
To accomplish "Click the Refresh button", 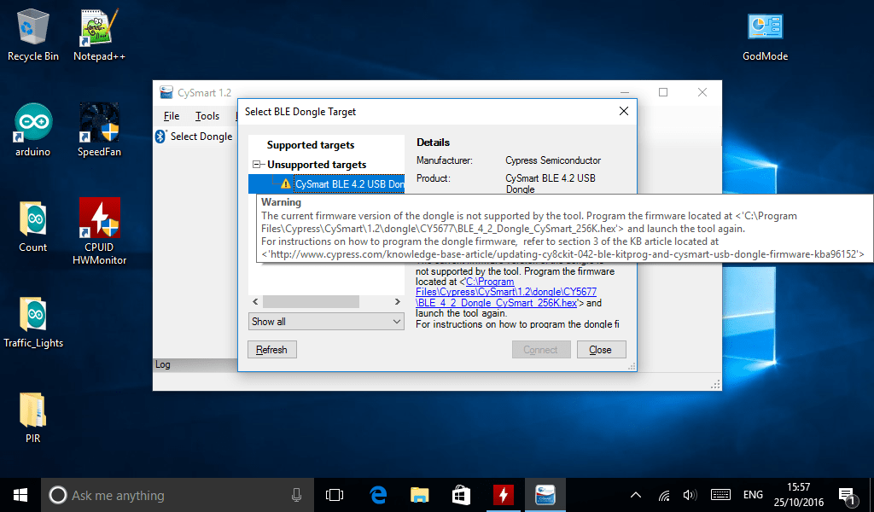I will click(x=272, y=349).
